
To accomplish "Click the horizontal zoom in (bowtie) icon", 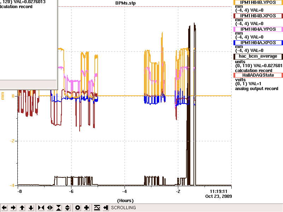I will coord(41,208).
